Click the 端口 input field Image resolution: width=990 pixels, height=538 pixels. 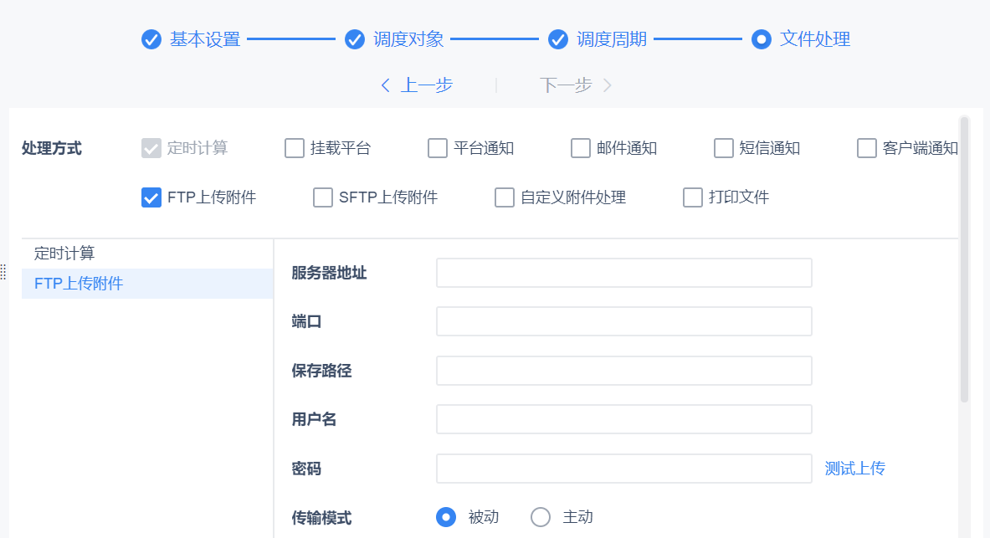point(623,321)
